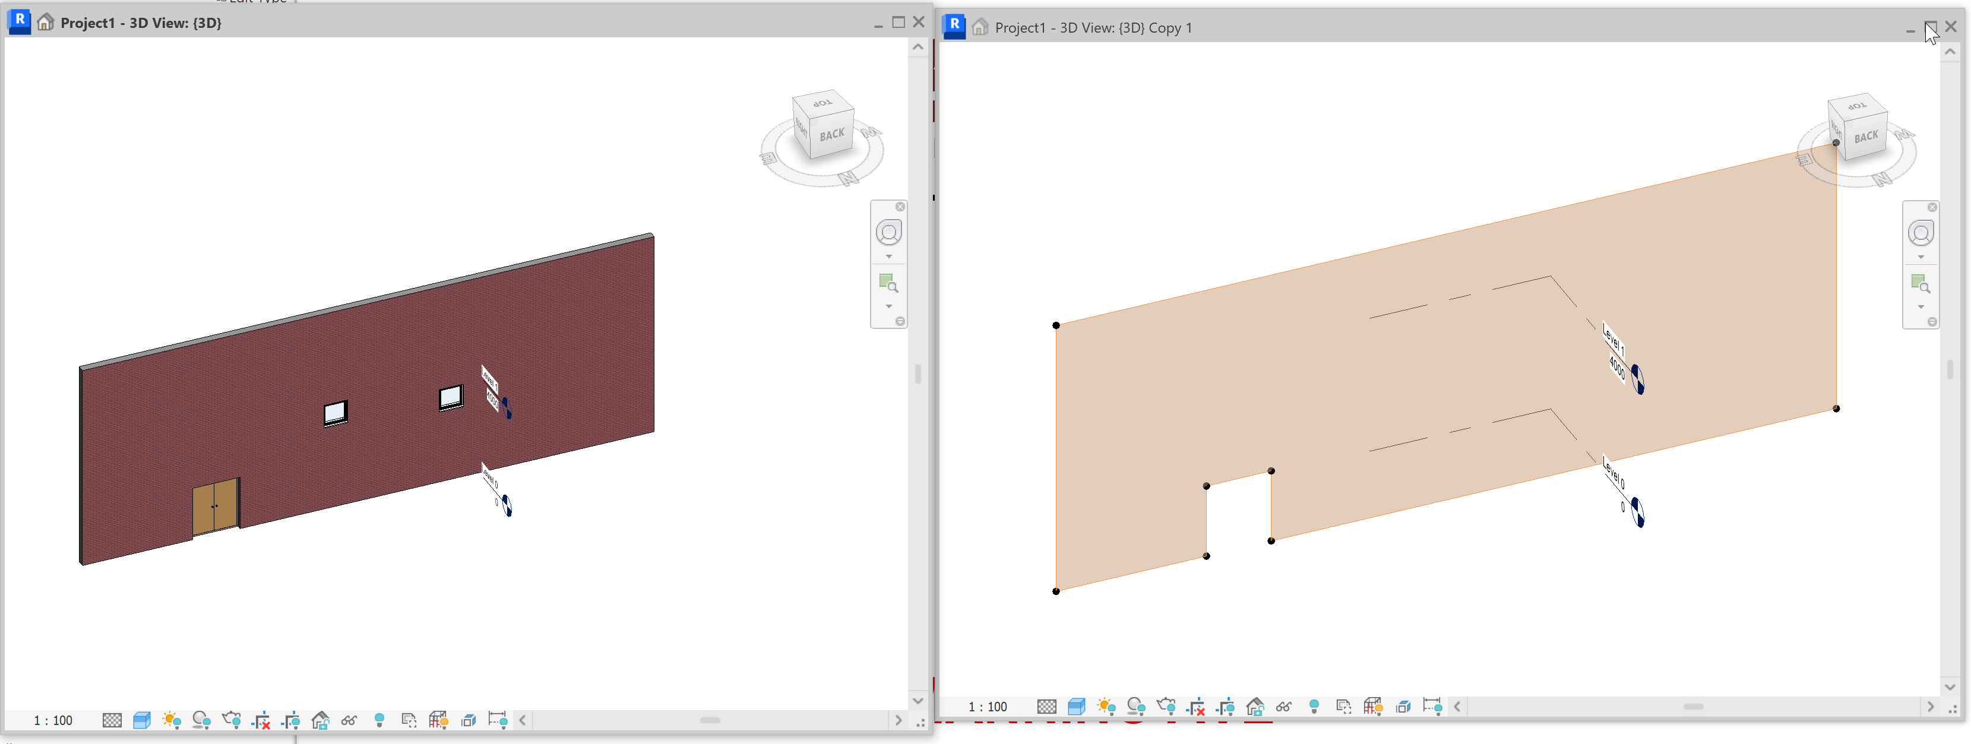Expand Steering Wheels dropdown arrow, left navigation bar
This screenshot has height=744, width=1971.
888,256
